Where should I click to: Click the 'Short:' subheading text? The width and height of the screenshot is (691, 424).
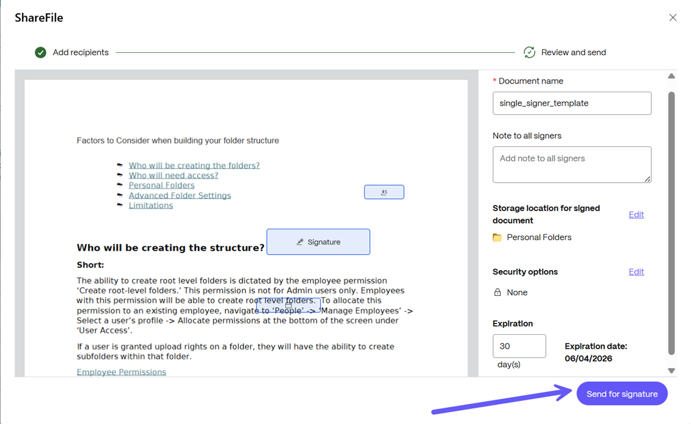(90, 265)
